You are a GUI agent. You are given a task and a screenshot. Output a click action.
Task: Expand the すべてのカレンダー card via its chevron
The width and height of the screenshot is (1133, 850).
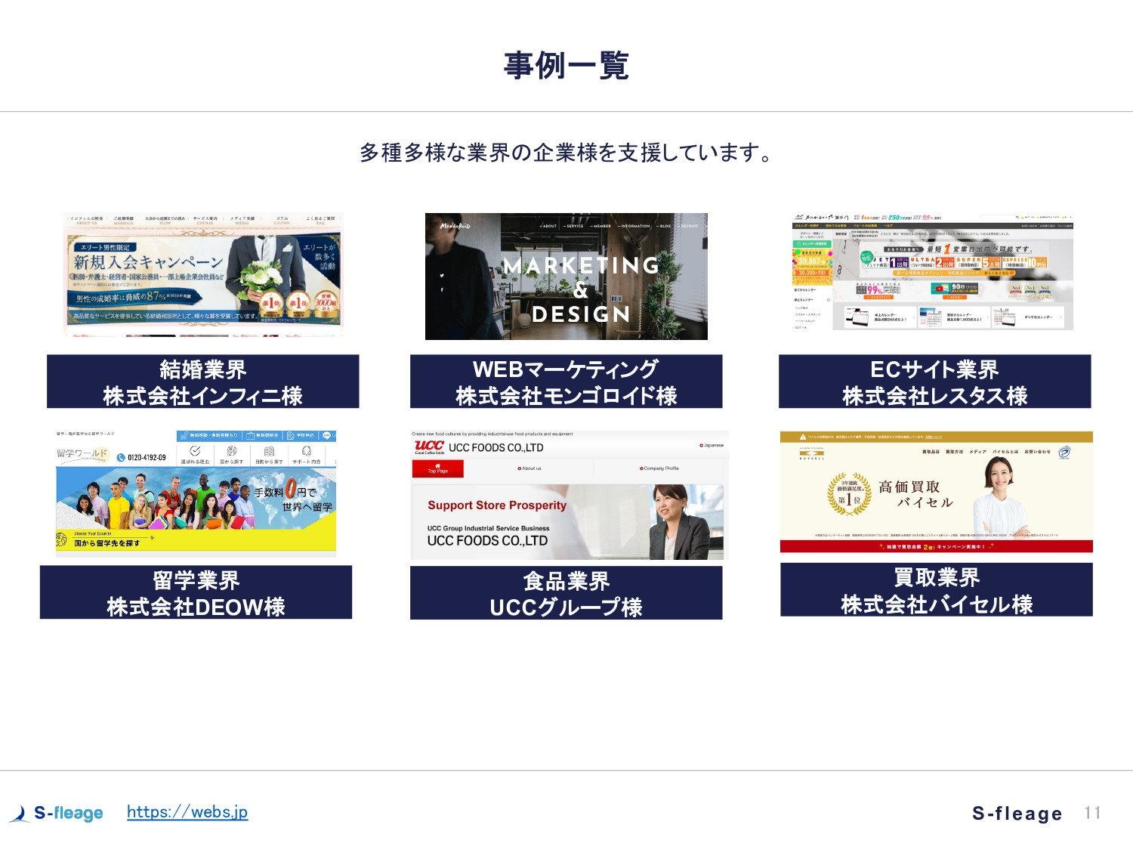point(1061,317)
